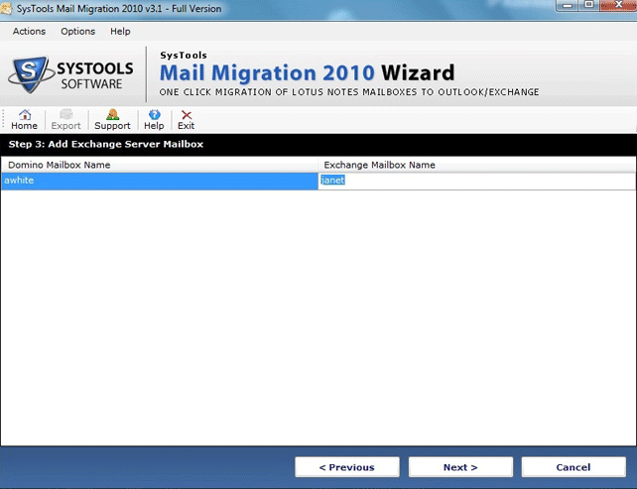
Task: Click the greyed-out Export toolbar icon
Action: [x=65, y=120]
